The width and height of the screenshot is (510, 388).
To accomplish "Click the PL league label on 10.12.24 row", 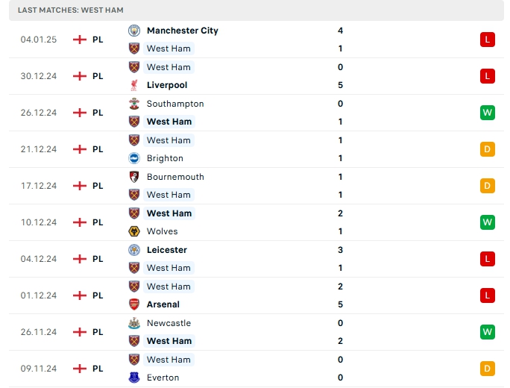I will [x=98, y=222].
